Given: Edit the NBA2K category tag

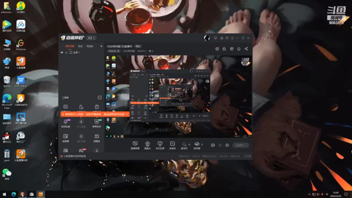Looking at the screenshot, I should click(114, 51).
